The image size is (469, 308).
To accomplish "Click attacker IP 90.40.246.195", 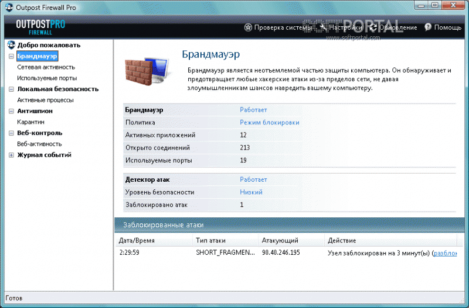I will tap(281, 252).
